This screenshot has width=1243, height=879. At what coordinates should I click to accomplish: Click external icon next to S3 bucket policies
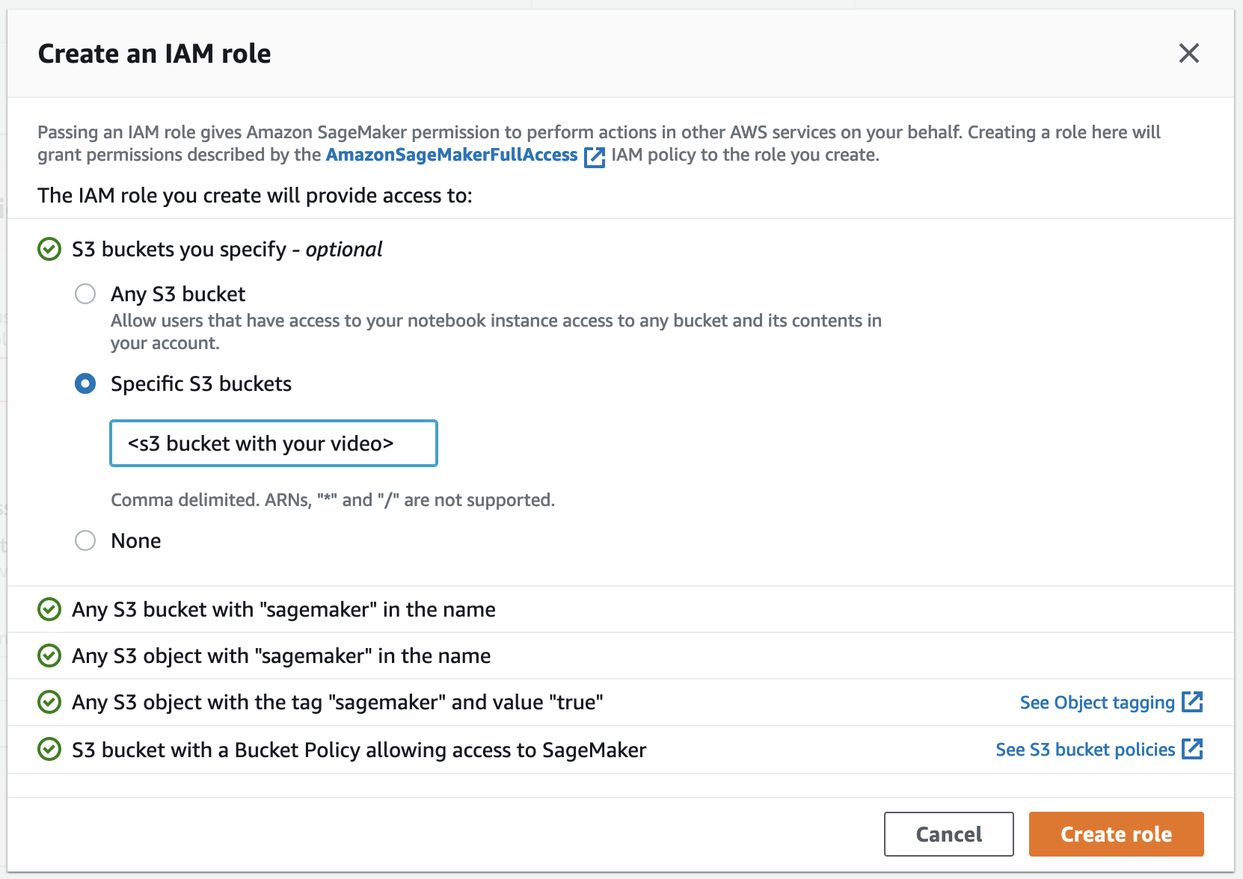(x=1192, y=749)
